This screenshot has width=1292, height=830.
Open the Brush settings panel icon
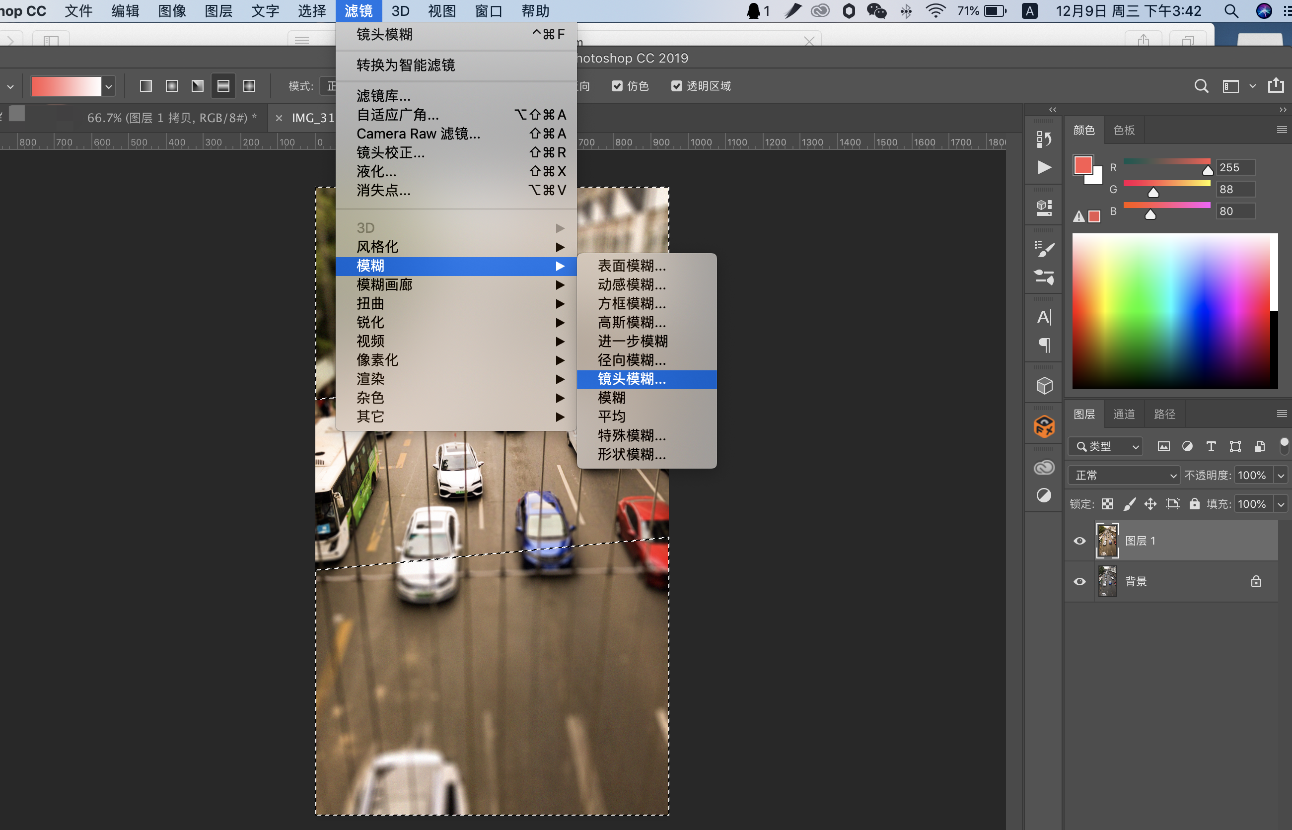(x=1044, y=249)
